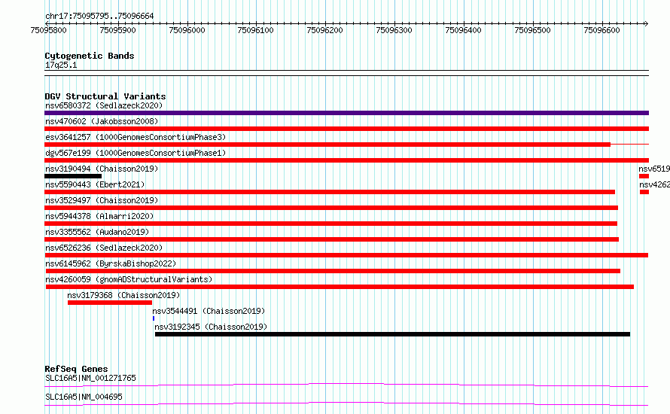Screen dimensions: 670x414
Task: Click the red nsv6526236 variant bar
Action: click(x=346, y=255)
